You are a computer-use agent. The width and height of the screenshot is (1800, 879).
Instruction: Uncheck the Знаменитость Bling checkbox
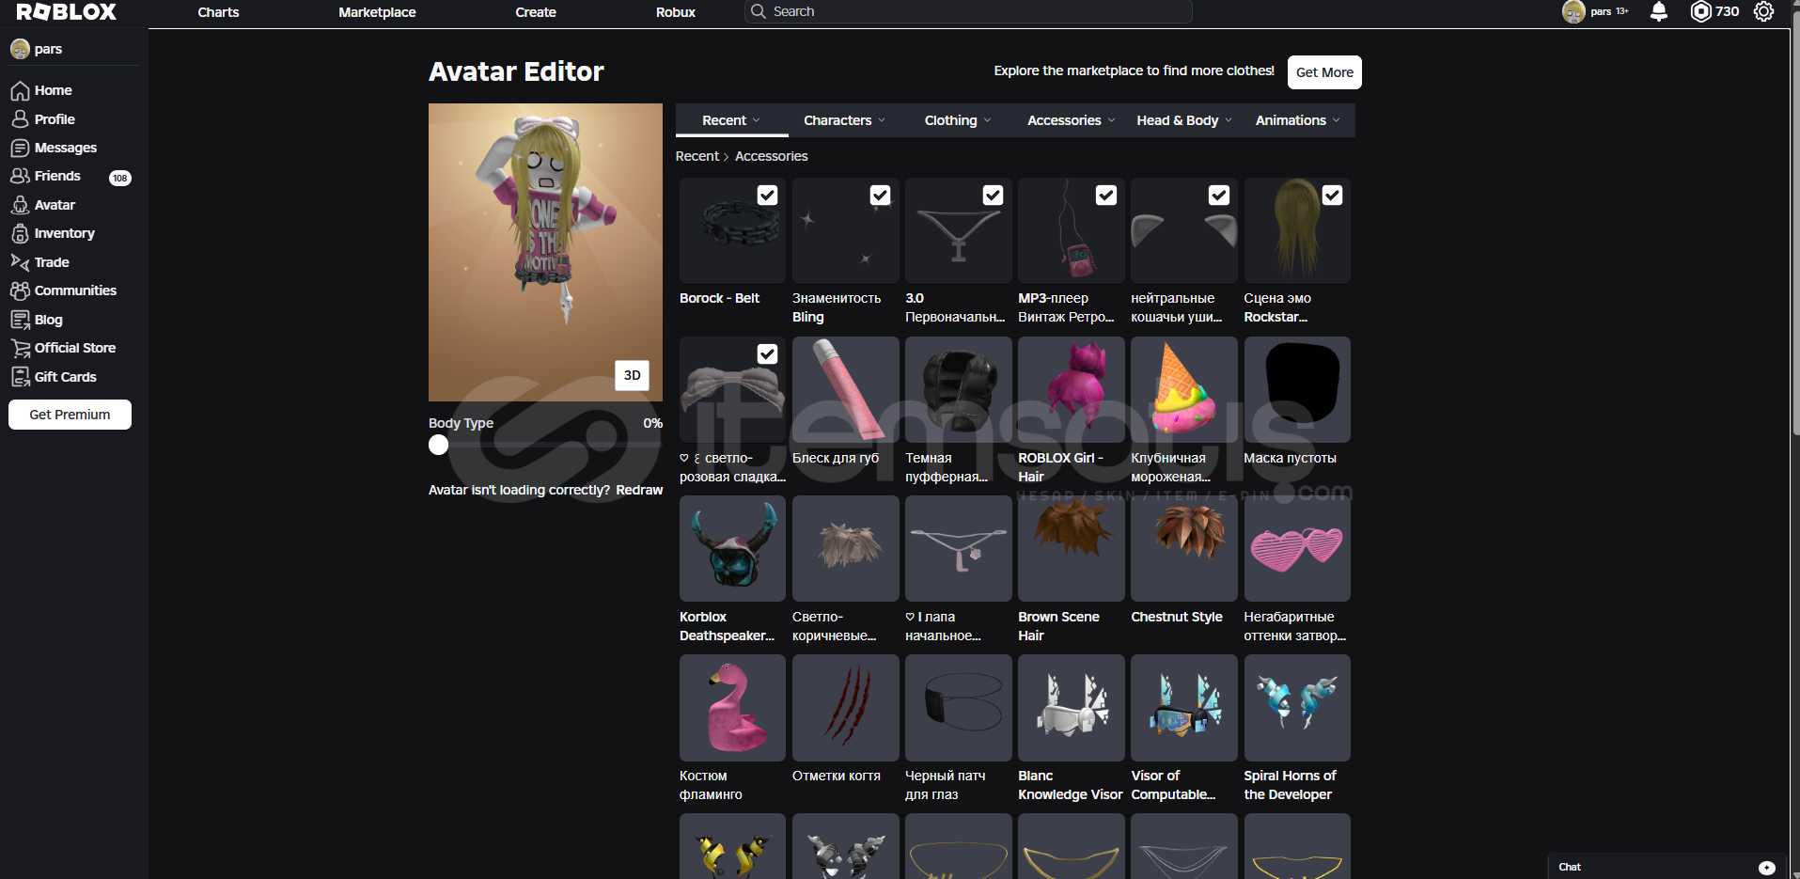click(x=881, y=195)
